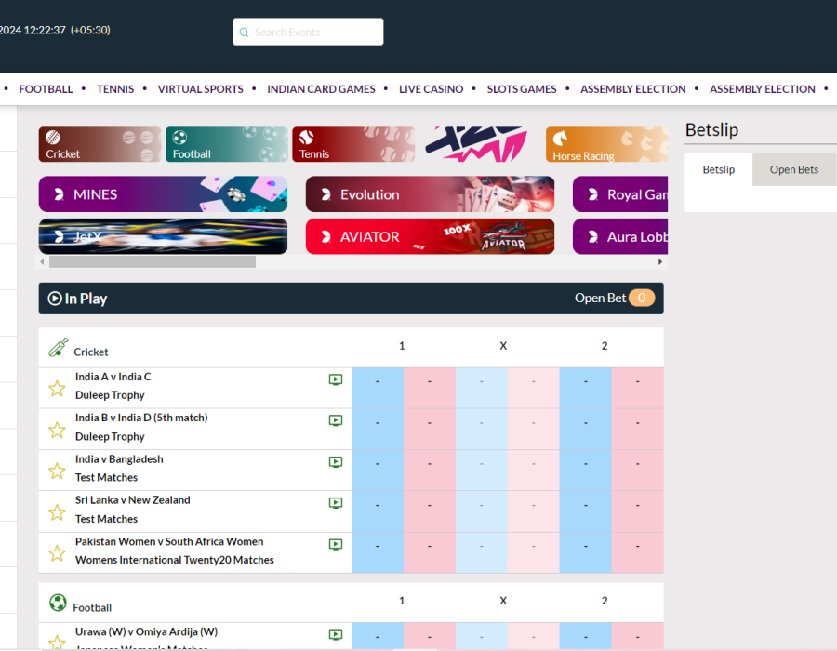Open the Live Casino menu item
Viewport: 837px width, 651px height.
[431, 89]
